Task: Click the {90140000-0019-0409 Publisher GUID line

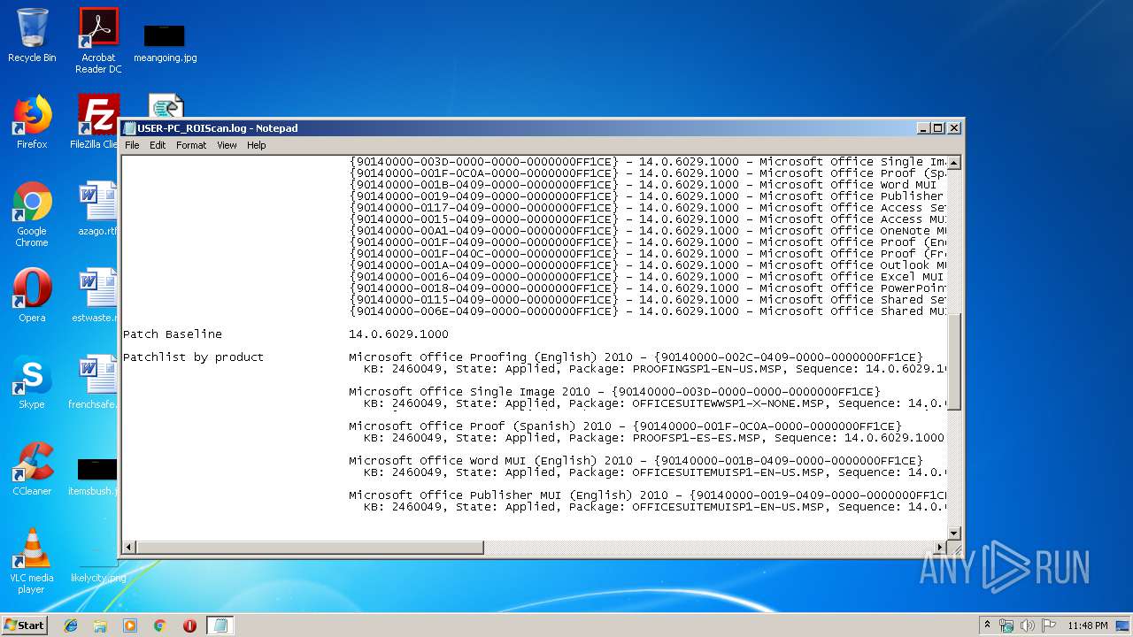Action: [x=648, y=196]
